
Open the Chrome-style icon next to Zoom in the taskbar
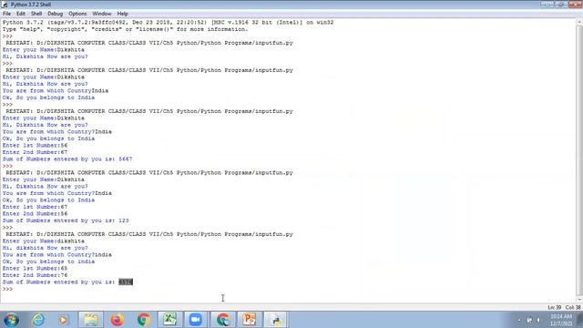222,320
